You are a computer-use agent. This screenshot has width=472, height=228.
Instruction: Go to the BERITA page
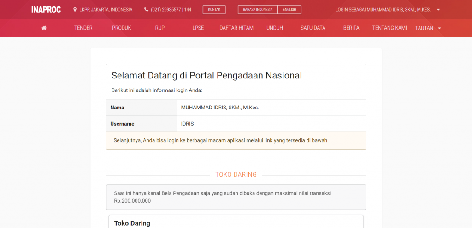tap(351, 28)
